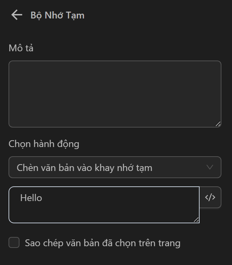Tick the empty square box at the bottom
232x265 pixels.
[x=14, y=243]
